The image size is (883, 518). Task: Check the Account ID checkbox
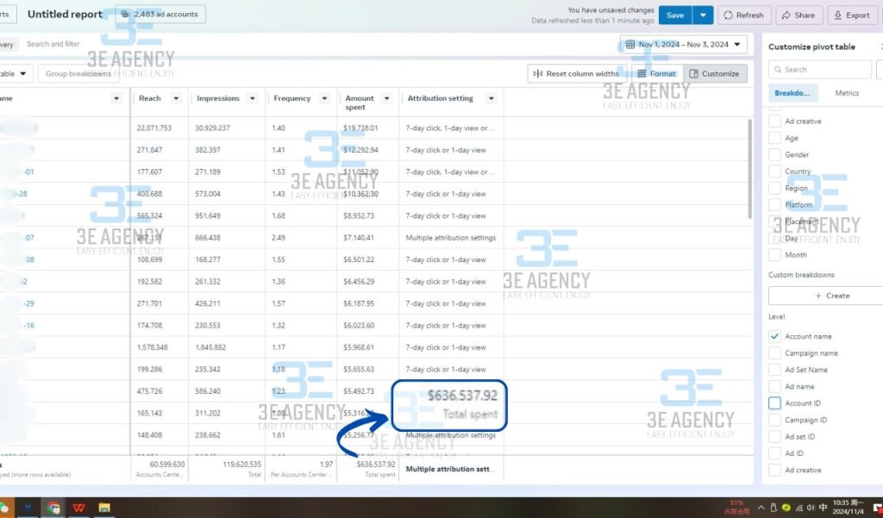click(x=774, y=403)
